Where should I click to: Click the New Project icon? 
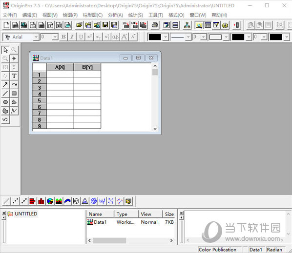point(7,25)
